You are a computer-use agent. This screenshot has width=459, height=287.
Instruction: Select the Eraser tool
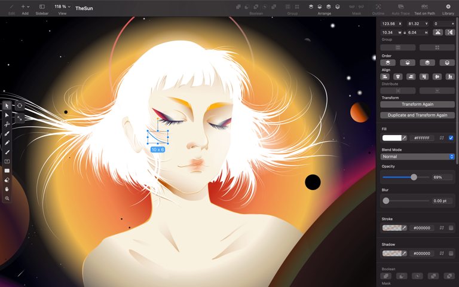pos(7,180)
